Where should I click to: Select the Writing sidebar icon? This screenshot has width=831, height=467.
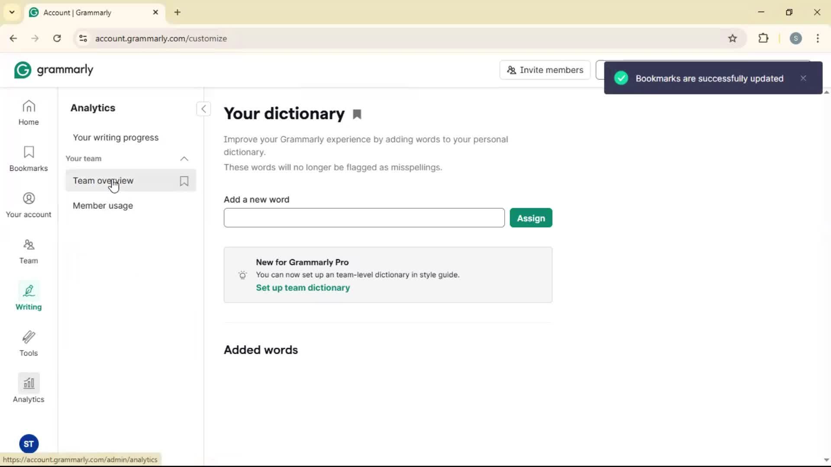tap(29, 297)
